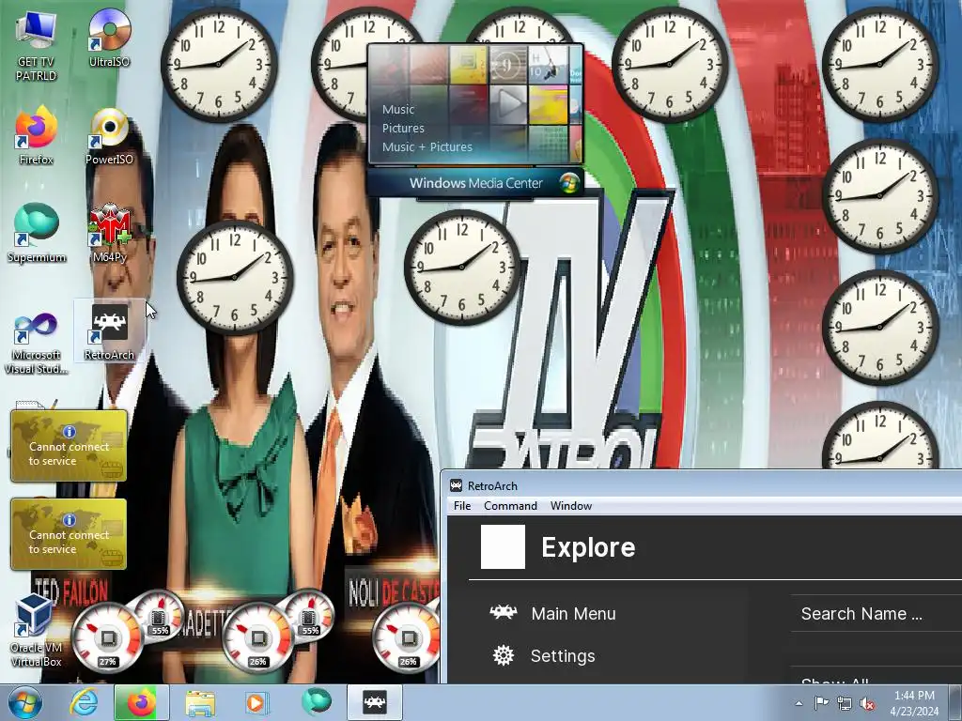Switch to Firefox in the taskbar
The width and height of the screenshot is (962, 721).
141,702
